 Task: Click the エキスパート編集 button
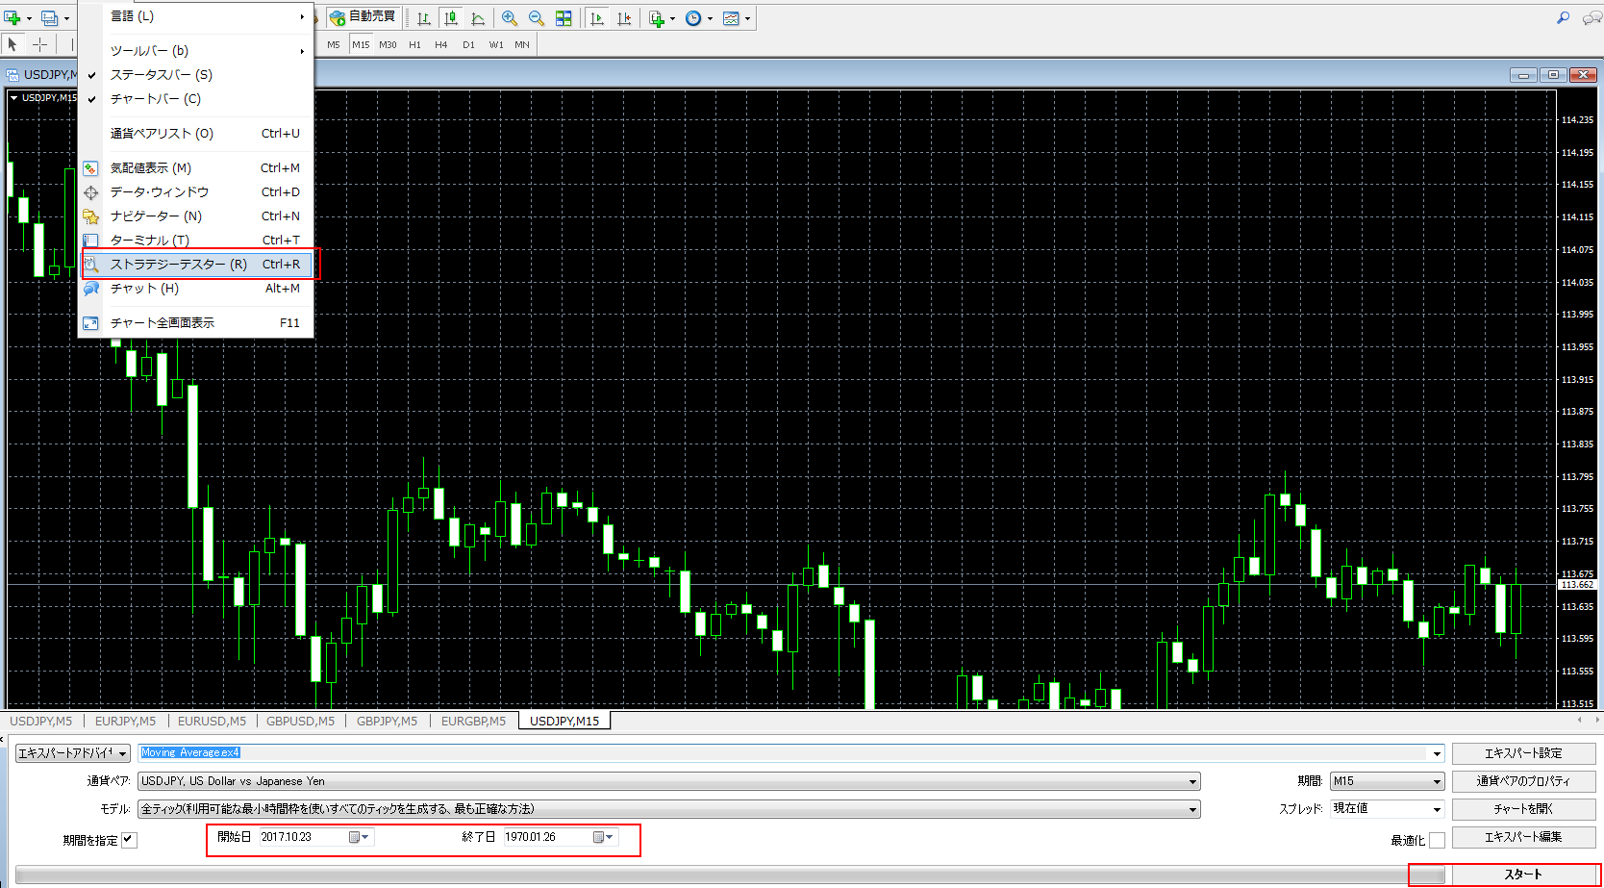click(1523, 837)
